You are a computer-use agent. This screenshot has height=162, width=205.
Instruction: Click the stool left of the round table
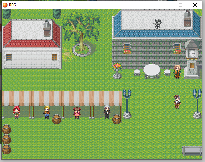(x=137, y=72)
